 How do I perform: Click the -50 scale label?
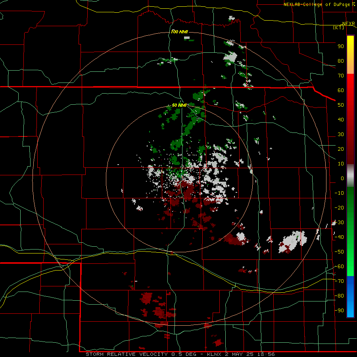339,252
